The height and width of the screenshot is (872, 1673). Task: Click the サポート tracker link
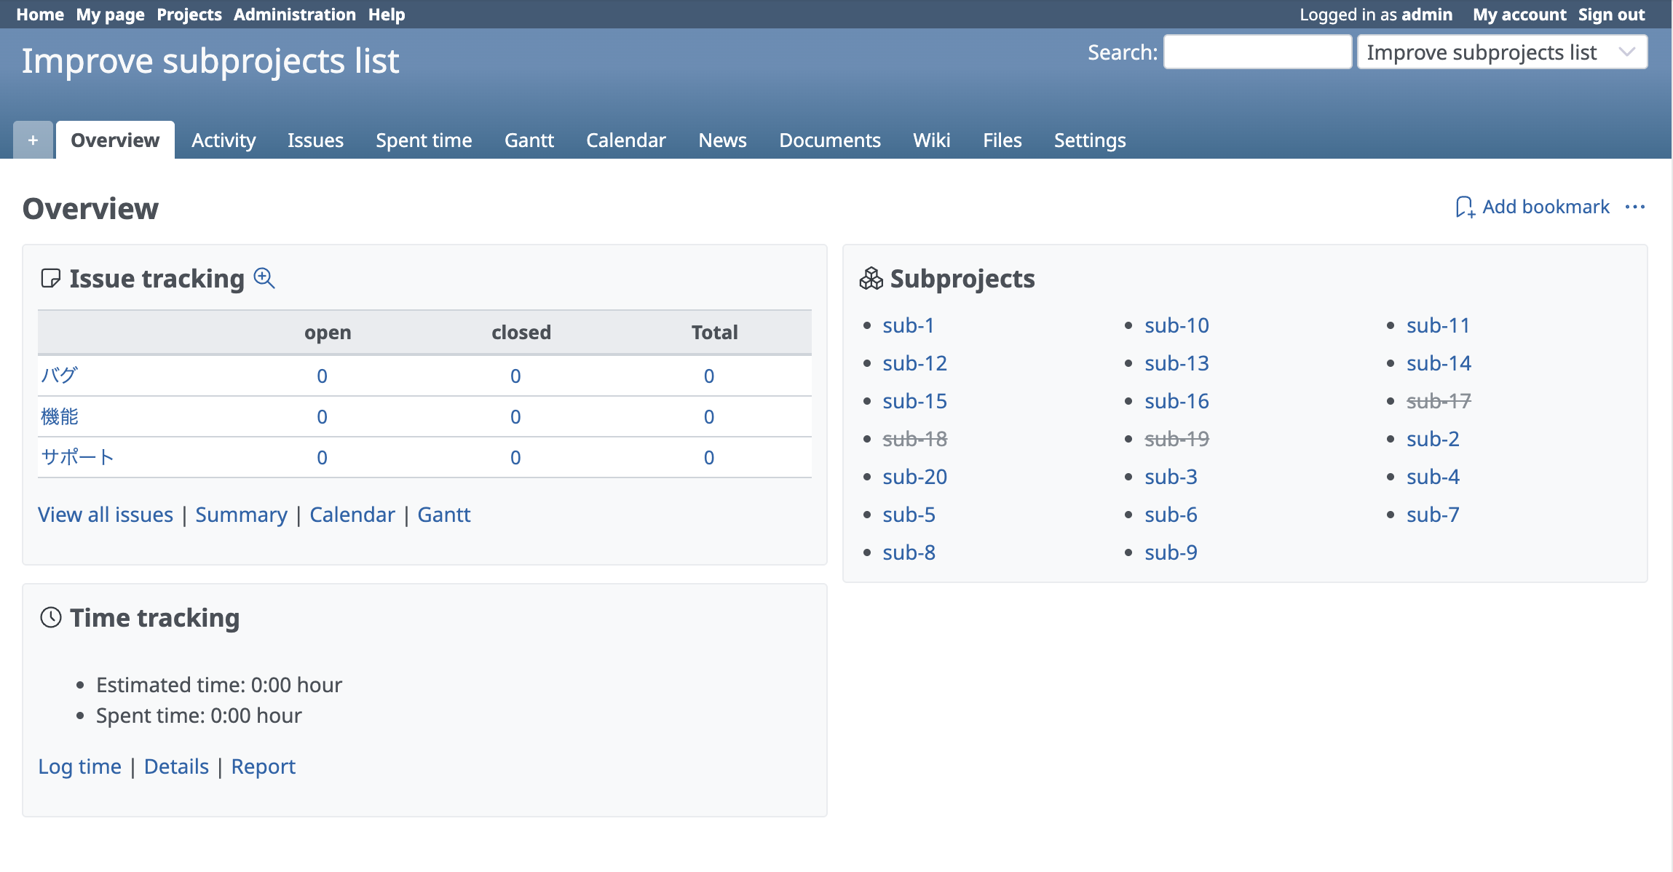[77, 457]
